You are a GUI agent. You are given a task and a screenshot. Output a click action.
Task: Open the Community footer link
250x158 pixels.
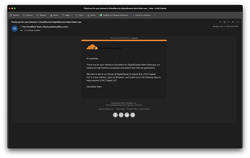120,109
